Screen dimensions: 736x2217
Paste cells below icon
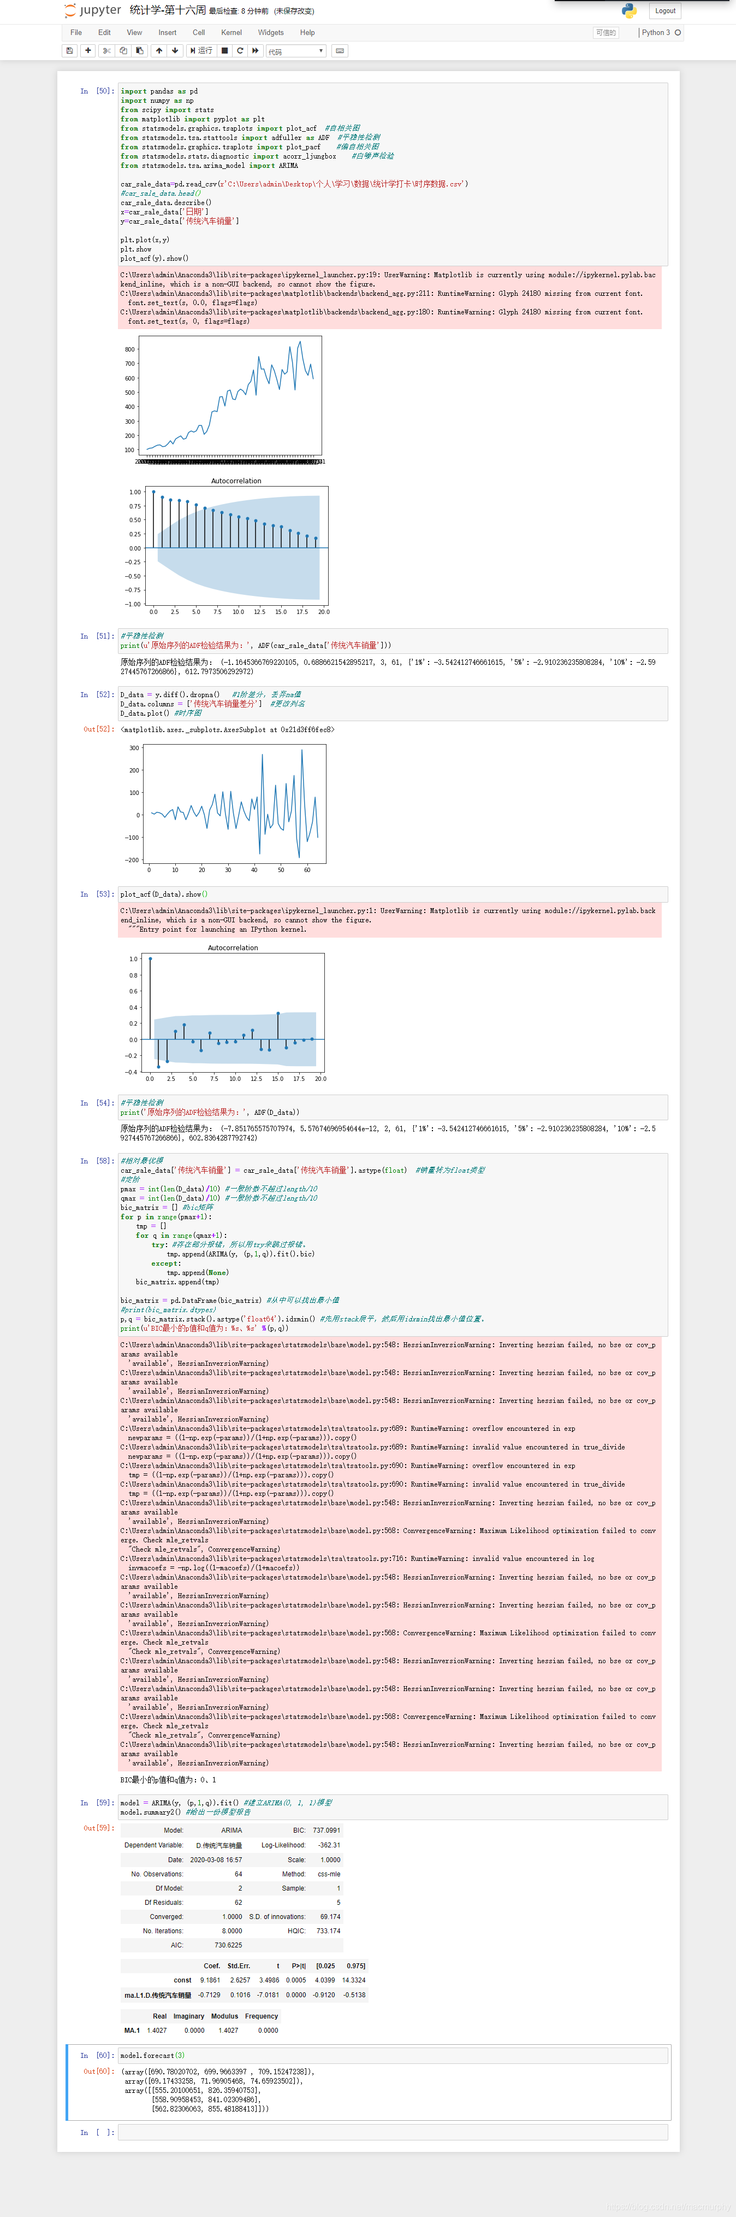[140, 51]
